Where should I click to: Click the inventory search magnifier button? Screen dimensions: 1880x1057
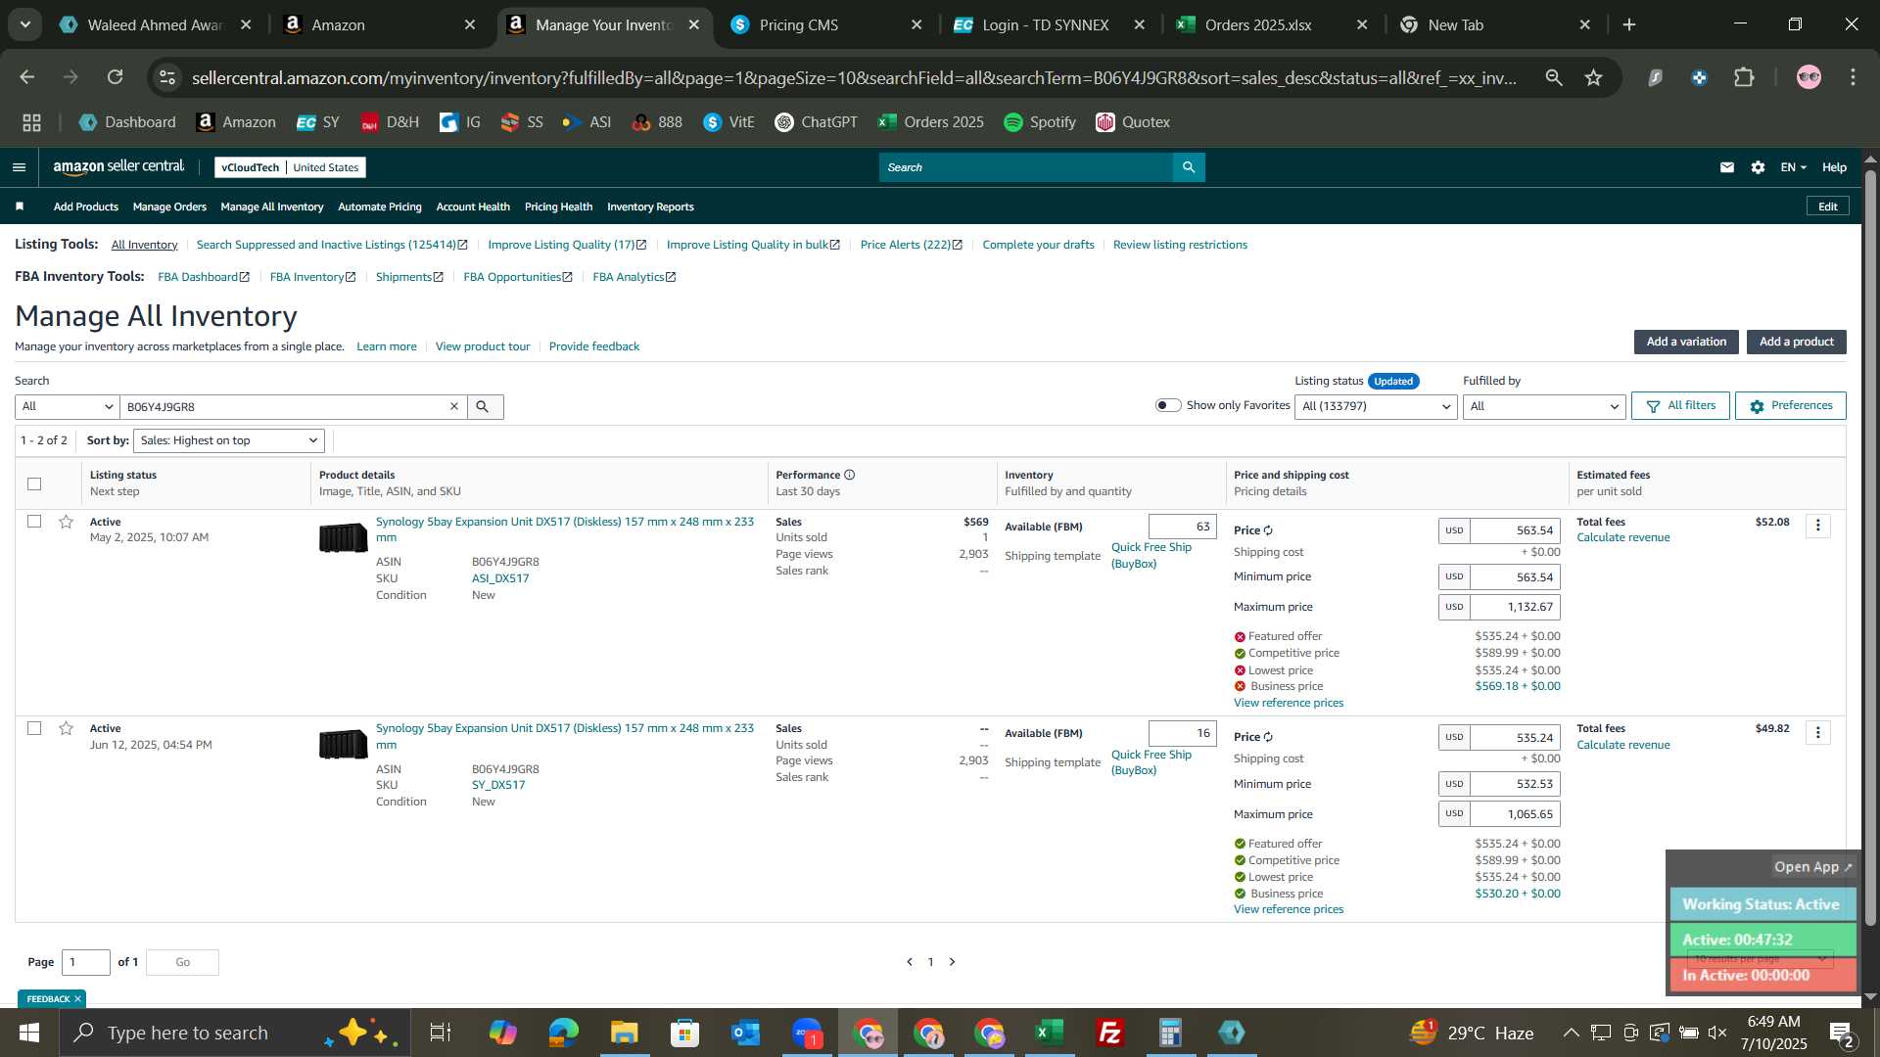tap(483, 406)
